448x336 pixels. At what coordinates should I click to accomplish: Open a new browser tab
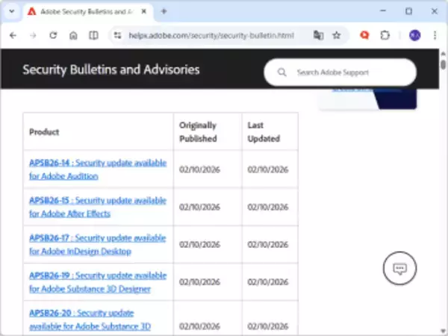[164, 11]
